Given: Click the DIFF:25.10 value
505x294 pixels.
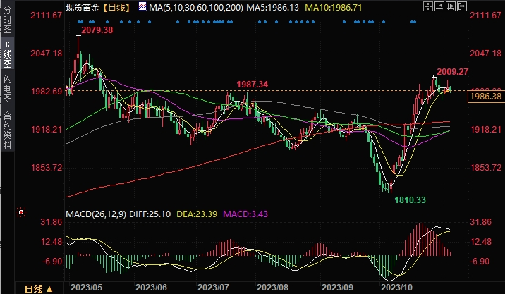Looking at the screenshot, I should click(150, 214).
